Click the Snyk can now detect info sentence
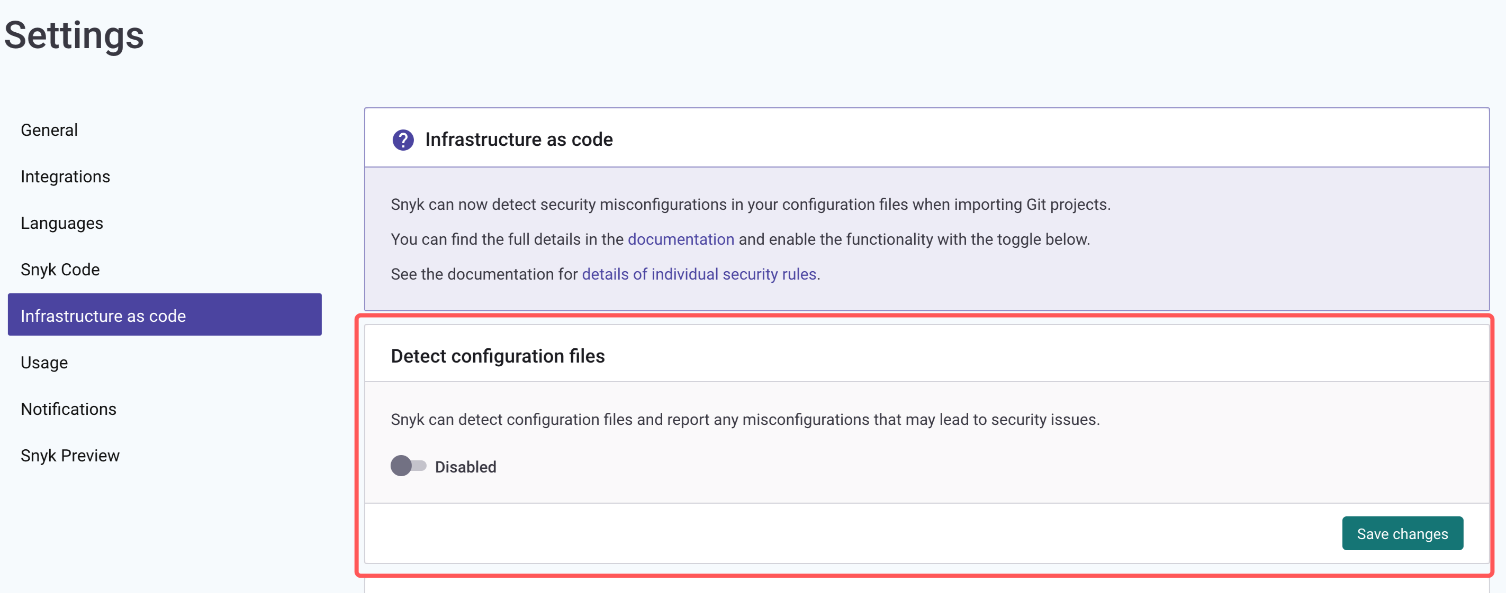 pos(750,205)
